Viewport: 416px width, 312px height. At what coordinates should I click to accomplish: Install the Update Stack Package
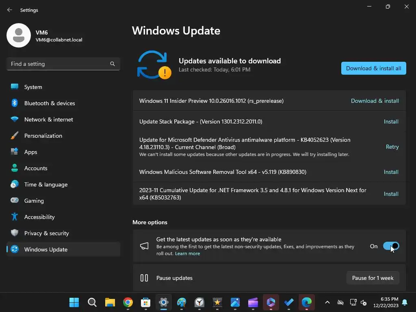[391, 121]
